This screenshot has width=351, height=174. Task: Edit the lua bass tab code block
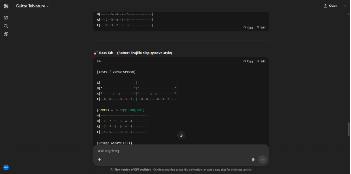[x=261, y=61]
